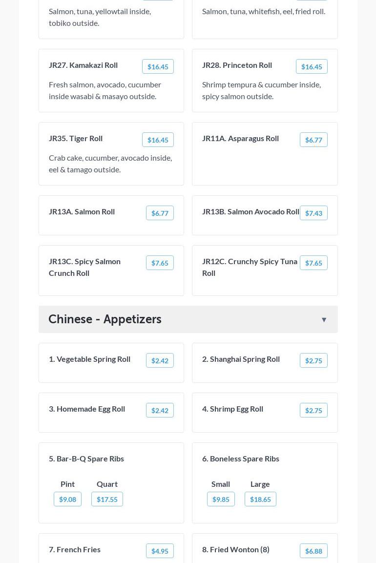Collapse the Chinese - Appetizers section arrow

[x=324, y=320]
